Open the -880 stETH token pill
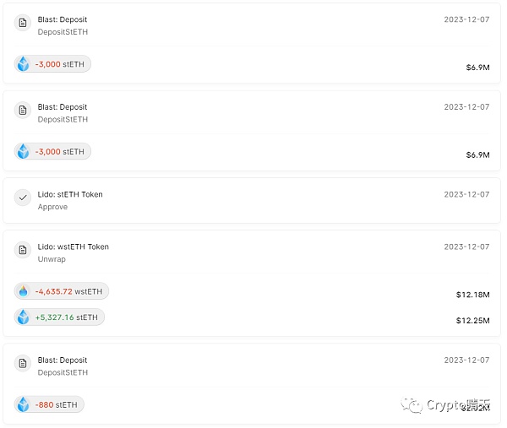This screenshot has width=507, height=428. [49, 404]
